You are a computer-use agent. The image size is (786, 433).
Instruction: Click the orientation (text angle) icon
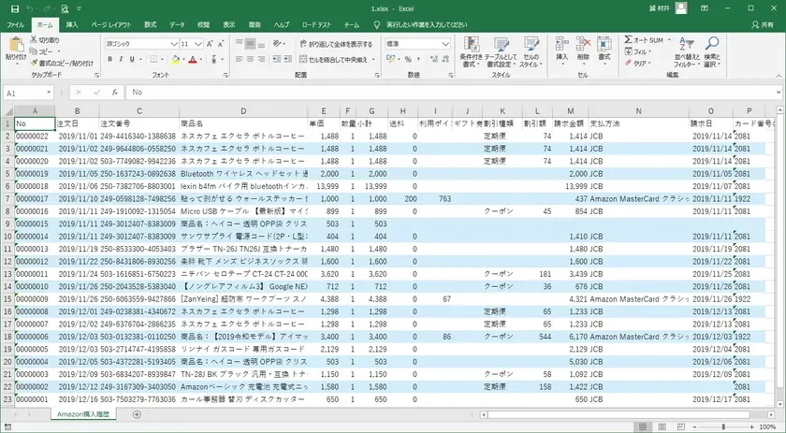(277, 44)
